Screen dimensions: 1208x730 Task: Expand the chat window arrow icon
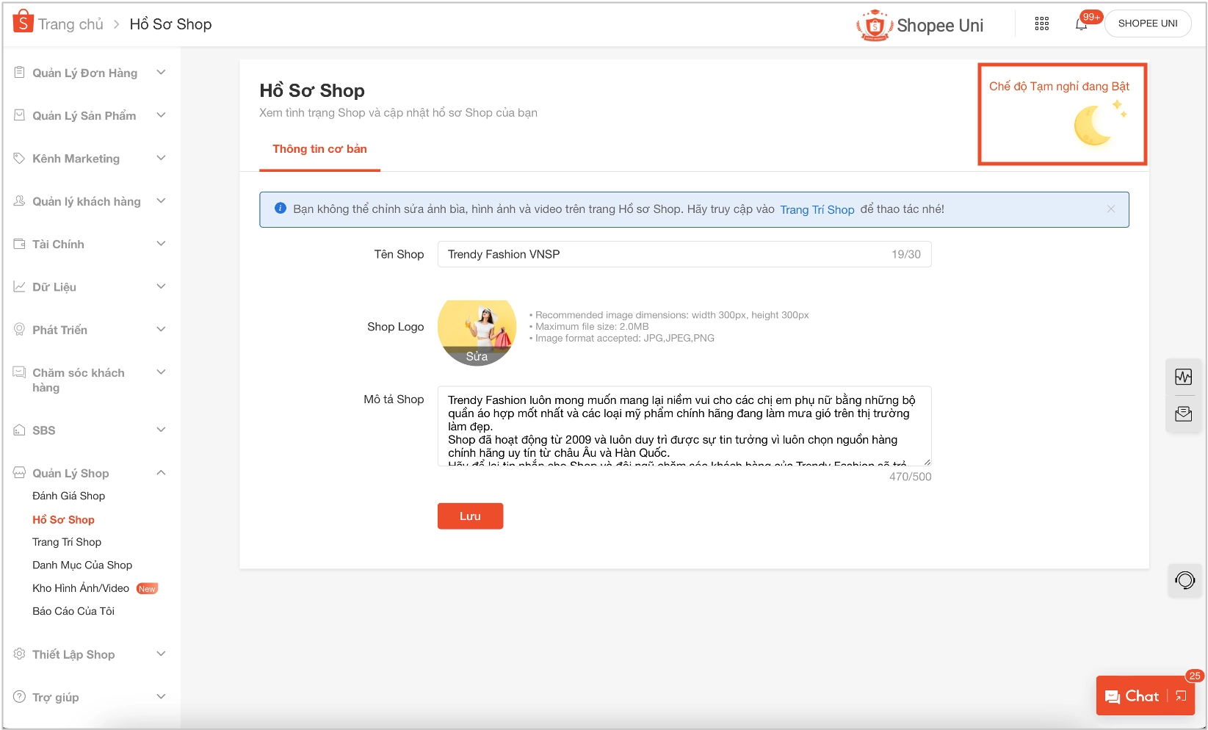[1181, 695]
